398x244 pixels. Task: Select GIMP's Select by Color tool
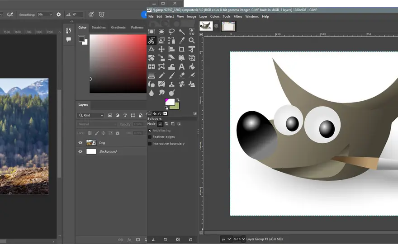[x=192, y=32]
